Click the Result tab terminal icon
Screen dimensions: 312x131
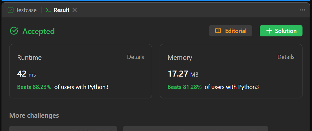[48, 10]
